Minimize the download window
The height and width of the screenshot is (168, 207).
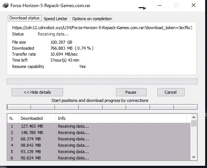160,6
